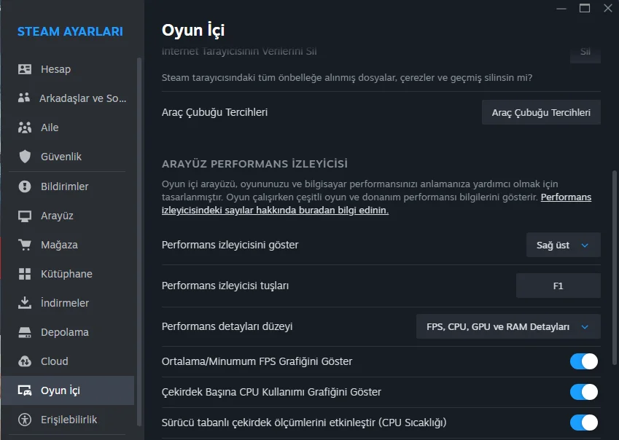Go to Arkadaşlar ve So... section
Screen dimensions: 619x440
click(68, 98)
